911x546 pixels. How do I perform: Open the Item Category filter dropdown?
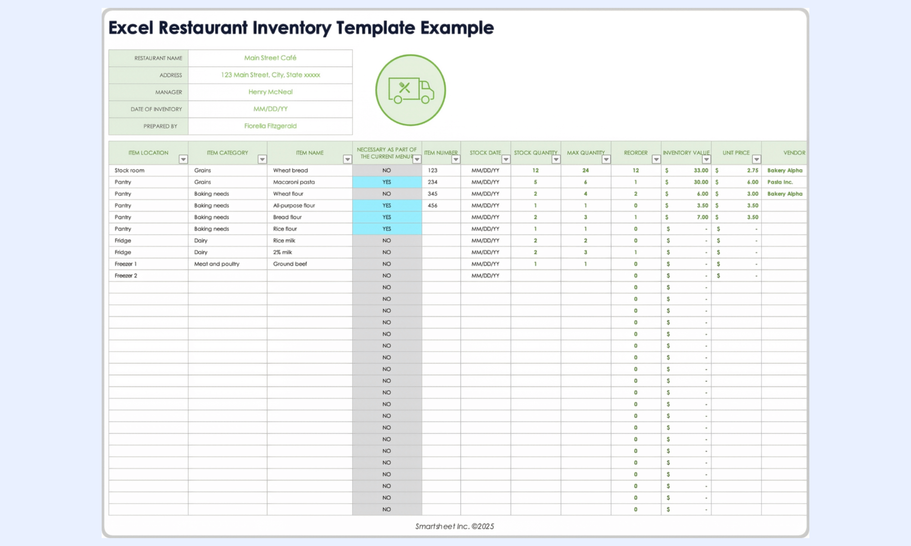click(262, 159)
